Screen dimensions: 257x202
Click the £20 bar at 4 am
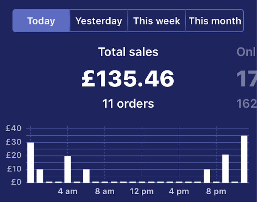[x=68, y=169]
